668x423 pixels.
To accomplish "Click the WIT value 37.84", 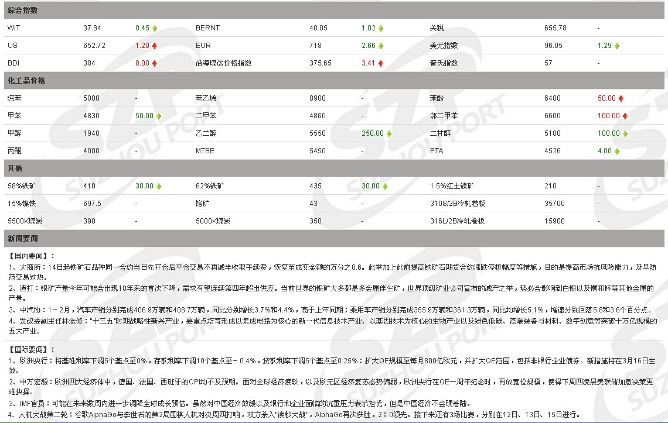I will click(x=92, y=28).
